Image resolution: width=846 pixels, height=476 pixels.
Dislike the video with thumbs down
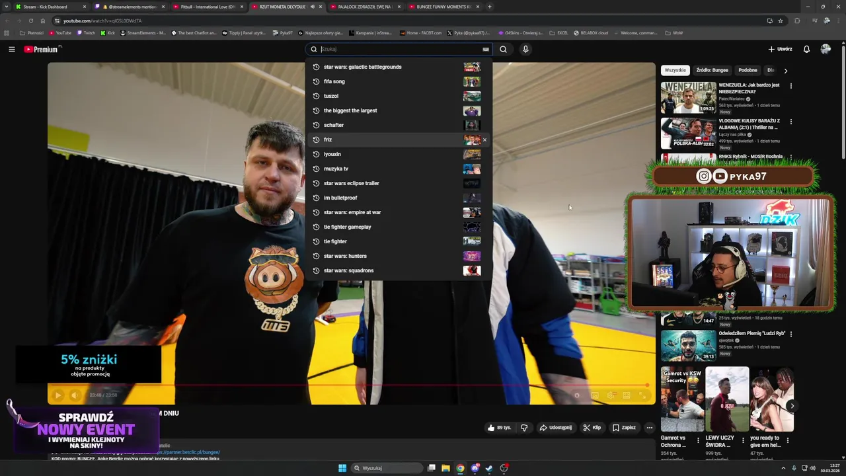pos(524,428)
